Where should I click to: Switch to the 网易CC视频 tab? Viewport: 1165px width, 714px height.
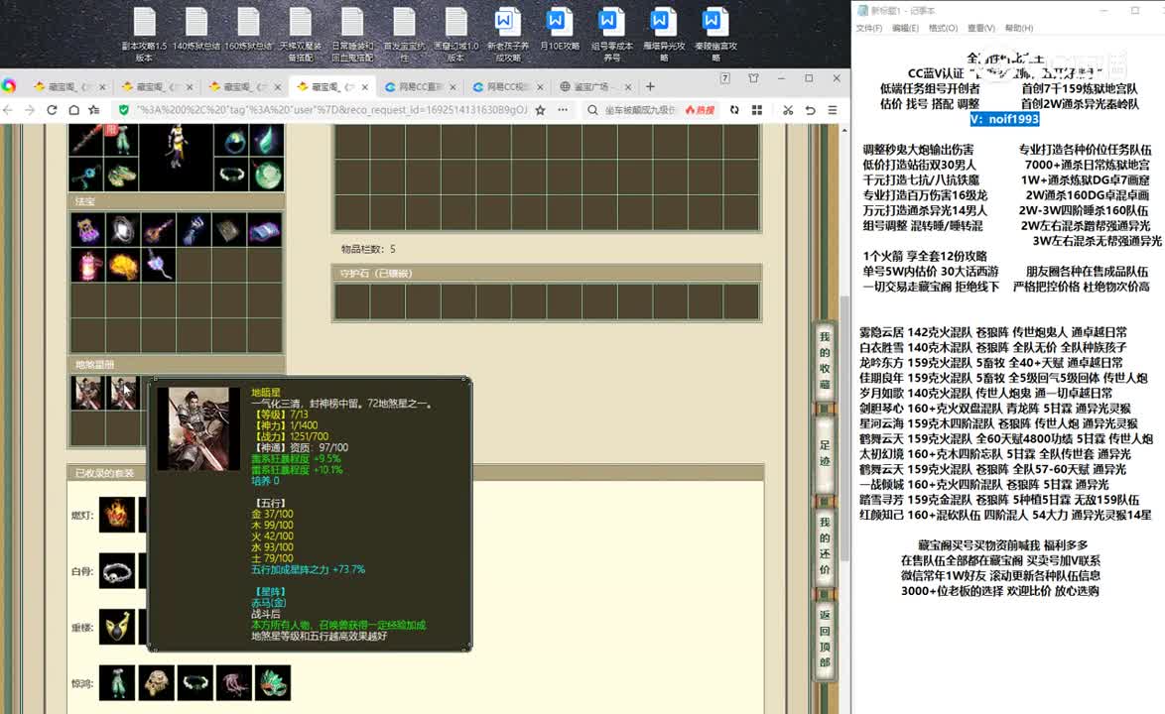508,87
